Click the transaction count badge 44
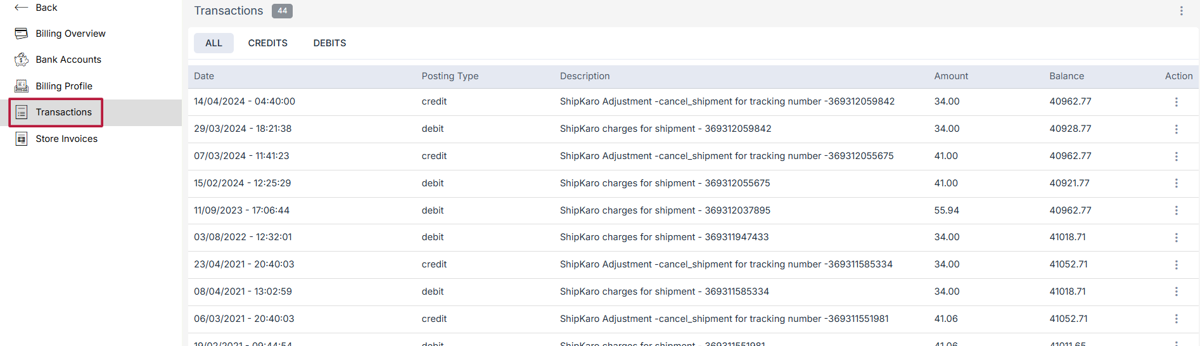 (x=282, y=11)
